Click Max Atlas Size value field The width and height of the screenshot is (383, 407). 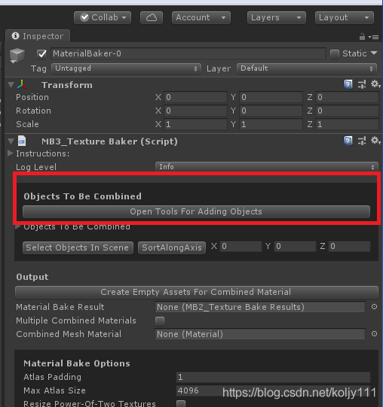(273, 390)
